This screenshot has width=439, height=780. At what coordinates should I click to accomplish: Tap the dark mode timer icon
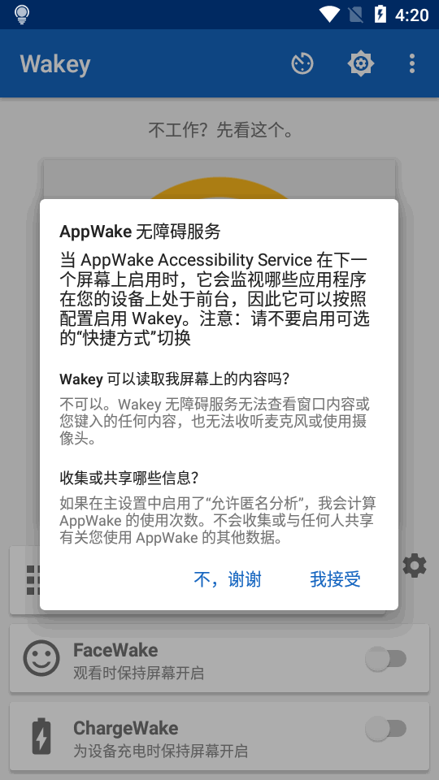pos(302,63)
